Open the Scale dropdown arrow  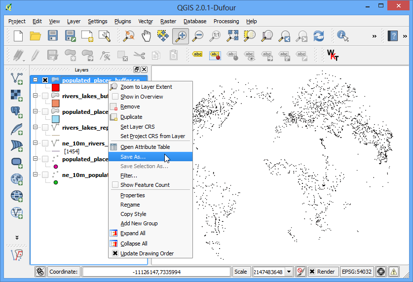289,272
